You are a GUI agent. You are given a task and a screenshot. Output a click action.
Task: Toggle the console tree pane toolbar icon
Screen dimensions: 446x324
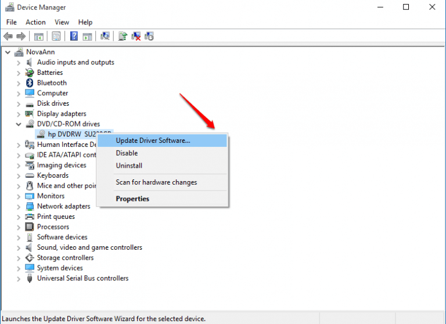click(39, 37)
